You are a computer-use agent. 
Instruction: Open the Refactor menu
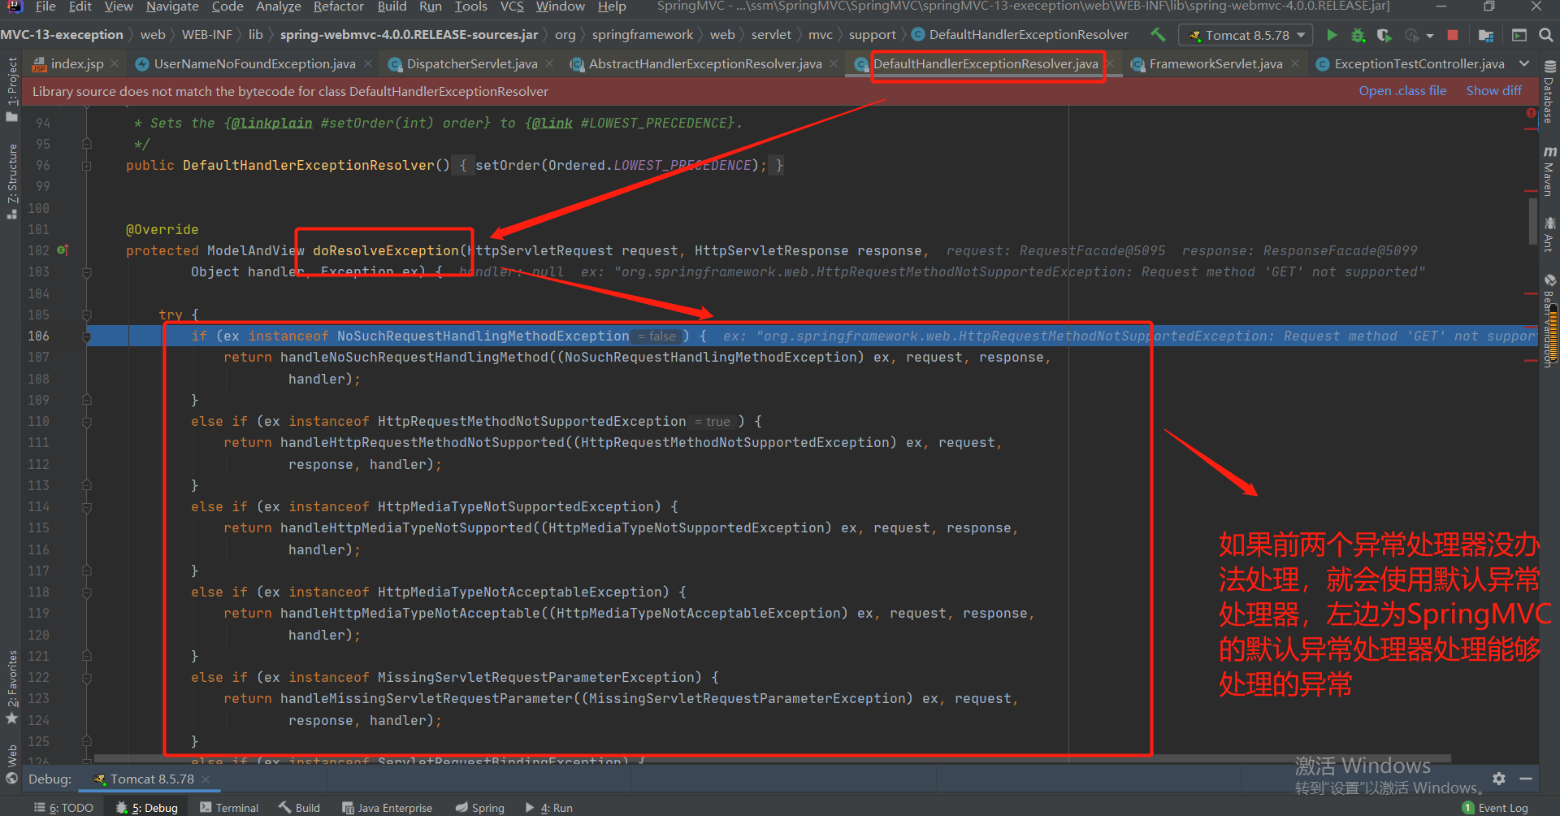point(338,7)
